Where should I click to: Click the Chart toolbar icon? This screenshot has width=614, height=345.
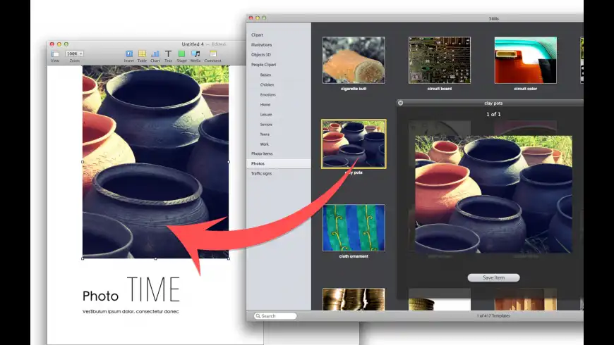[155, 54]
